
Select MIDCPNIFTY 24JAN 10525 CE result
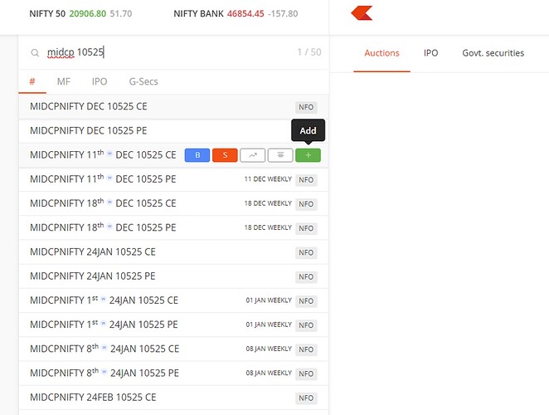[173, 252]
